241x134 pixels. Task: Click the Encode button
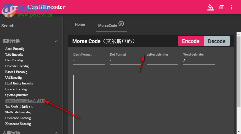tap(191, 41)
